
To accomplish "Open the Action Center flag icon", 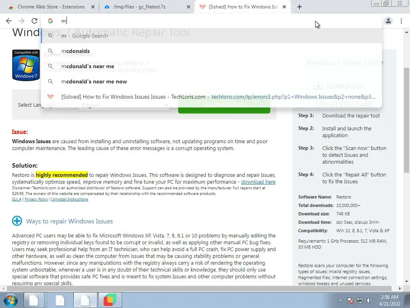I will tap(350, 300).
